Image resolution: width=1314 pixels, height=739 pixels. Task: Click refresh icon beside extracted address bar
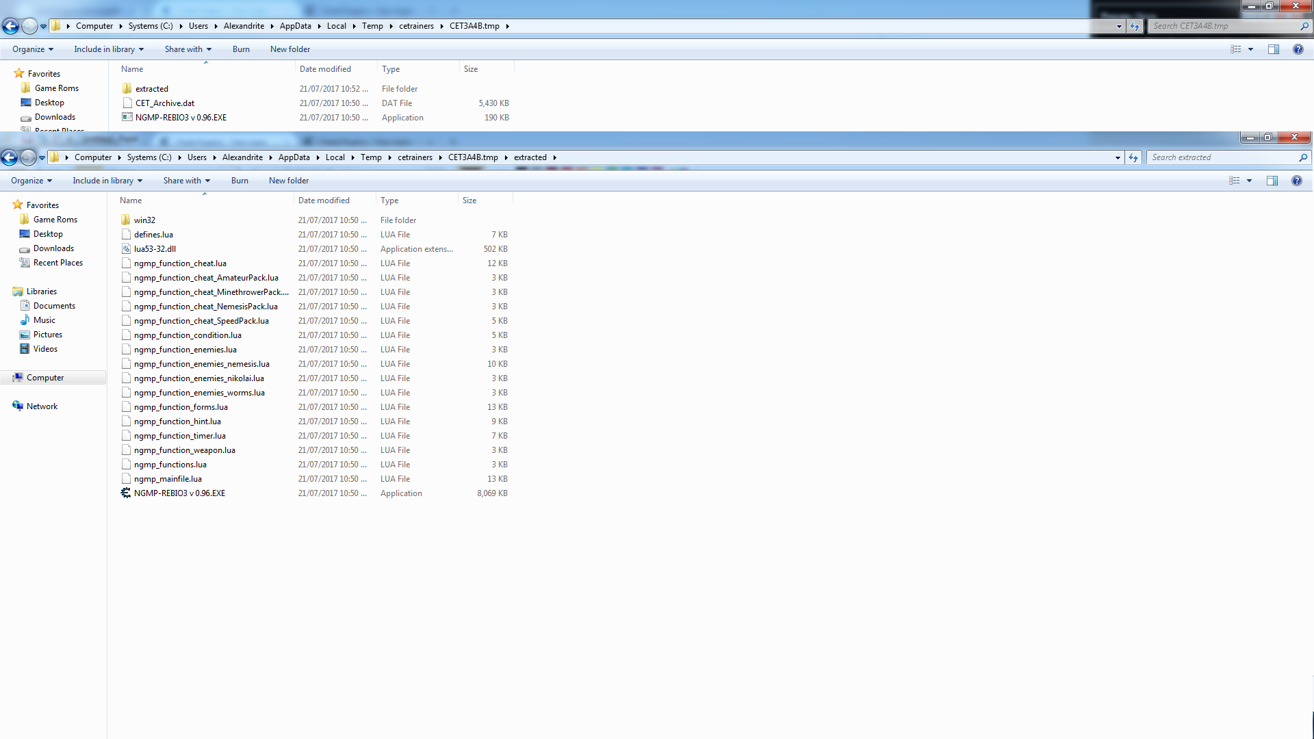(x=1133, y=158)
